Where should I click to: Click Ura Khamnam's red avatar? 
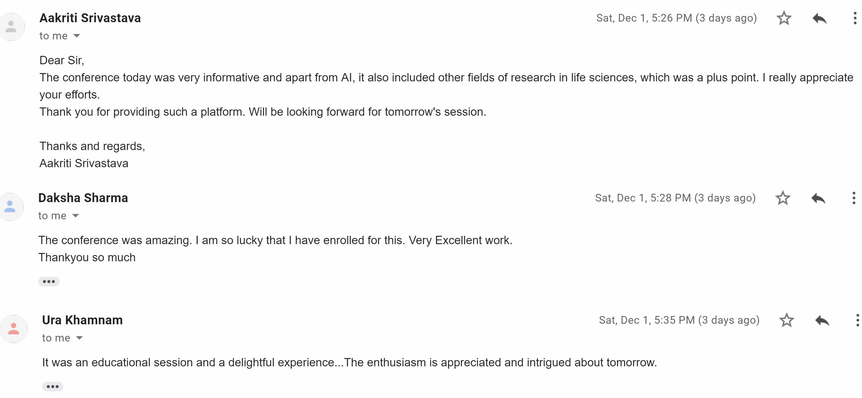13,329
